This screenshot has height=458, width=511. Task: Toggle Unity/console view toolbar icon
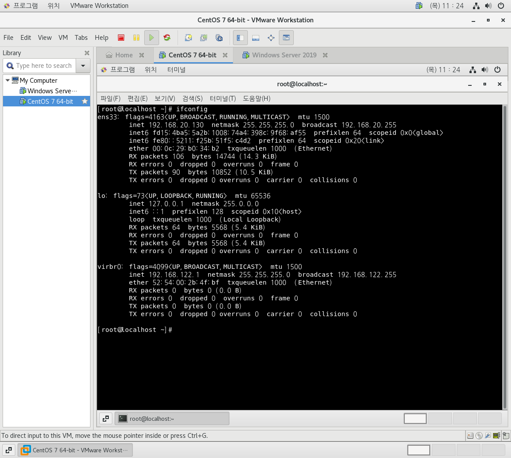coord(286,38)
